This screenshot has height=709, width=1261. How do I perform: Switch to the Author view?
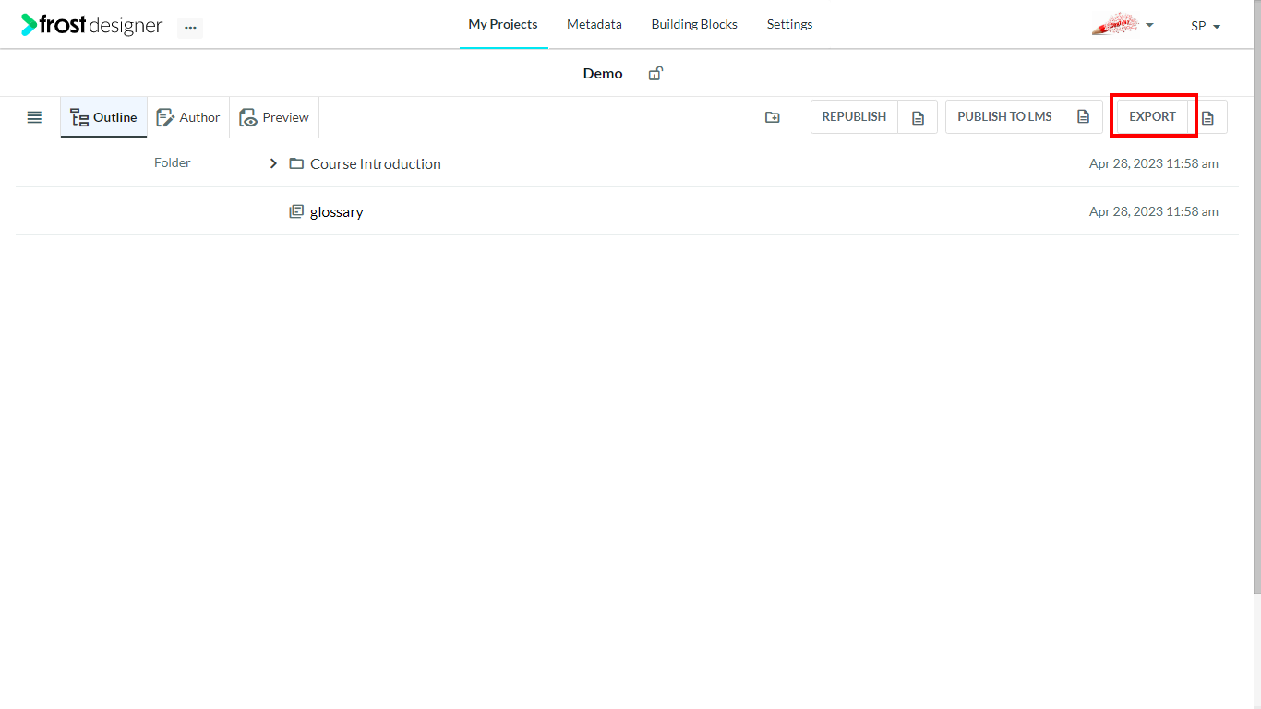click(188, 117)
